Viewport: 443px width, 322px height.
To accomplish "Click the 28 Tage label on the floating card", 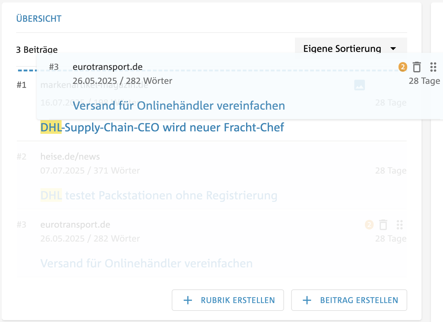I will [x=424, y=81].
